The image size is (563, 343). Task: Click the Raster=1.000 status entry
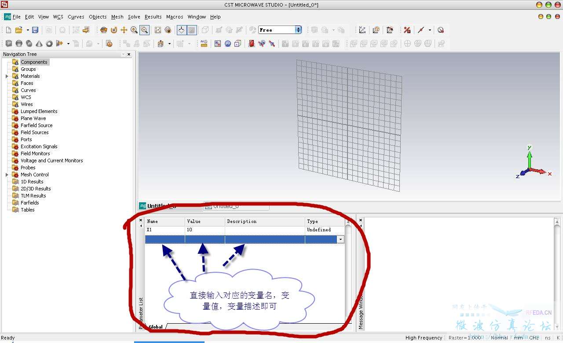pos(464,338)
